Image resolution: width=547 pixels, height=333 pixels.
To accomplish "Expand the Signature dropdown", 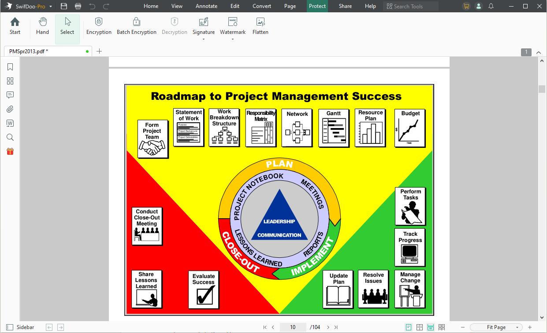I will (x=204, y=39).
